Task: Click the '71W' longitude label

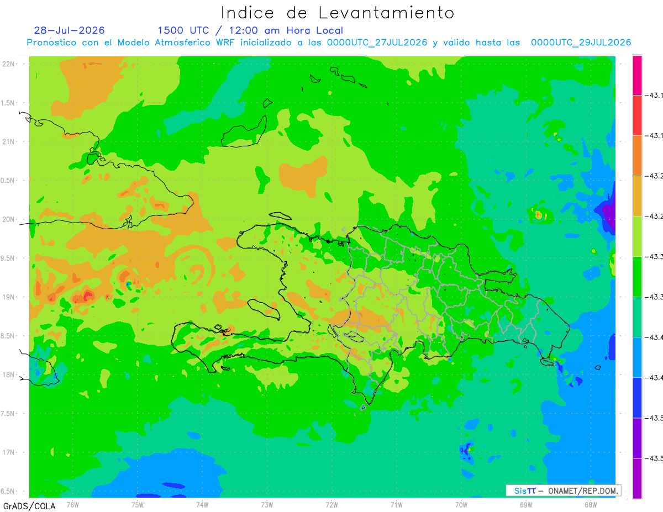Action: (x=396, y=505)
